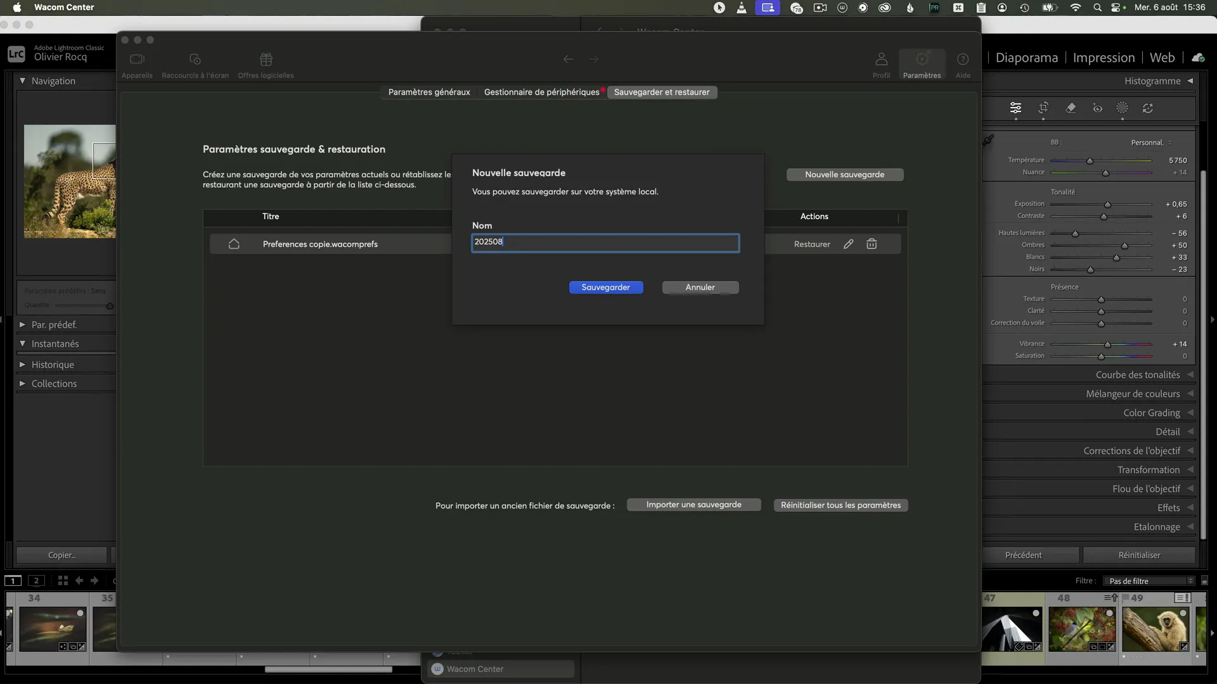Expand the Collections panel
This screenshot has width=1217, height=684.
pos(22,383)
